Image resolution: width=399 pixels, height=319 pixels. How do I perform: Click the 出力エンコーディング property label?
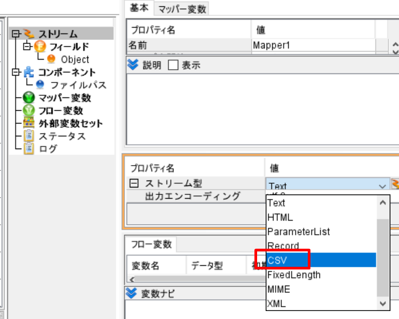tap(193, 196)
